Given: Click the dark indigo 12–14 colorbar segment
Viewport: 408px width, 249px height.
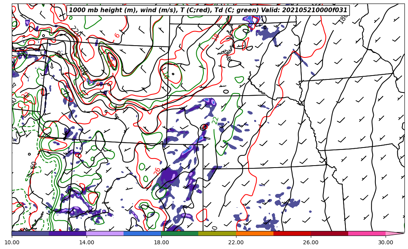Looking at the screenshot, I should pos(68,233).
